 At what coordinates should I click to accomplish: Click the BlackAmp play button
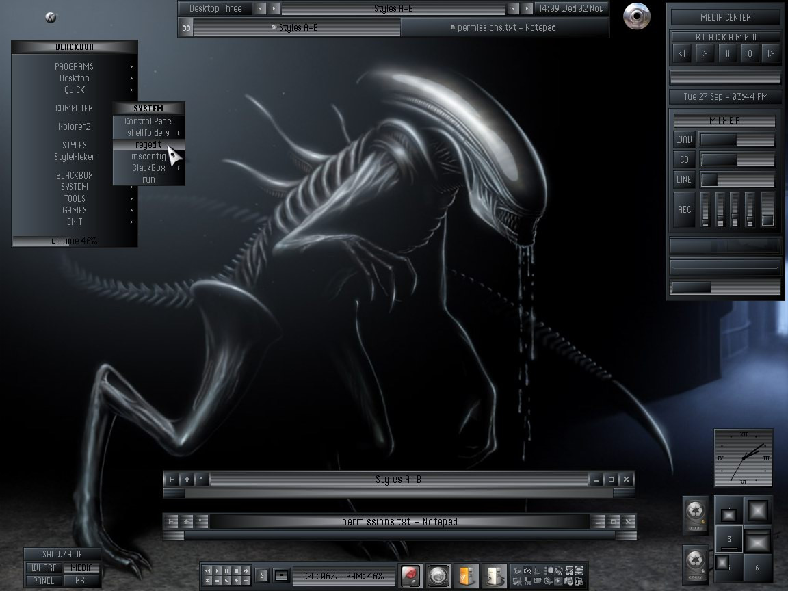(x=705, y=53)
